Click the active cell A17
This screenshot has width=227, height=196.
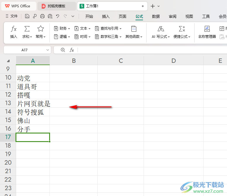tap(33, 137)
